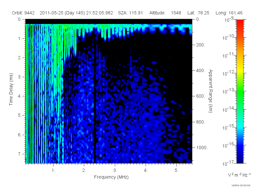Click the time delay tick label '3.'
The image size is (256, 192).
tap(20, 77)
